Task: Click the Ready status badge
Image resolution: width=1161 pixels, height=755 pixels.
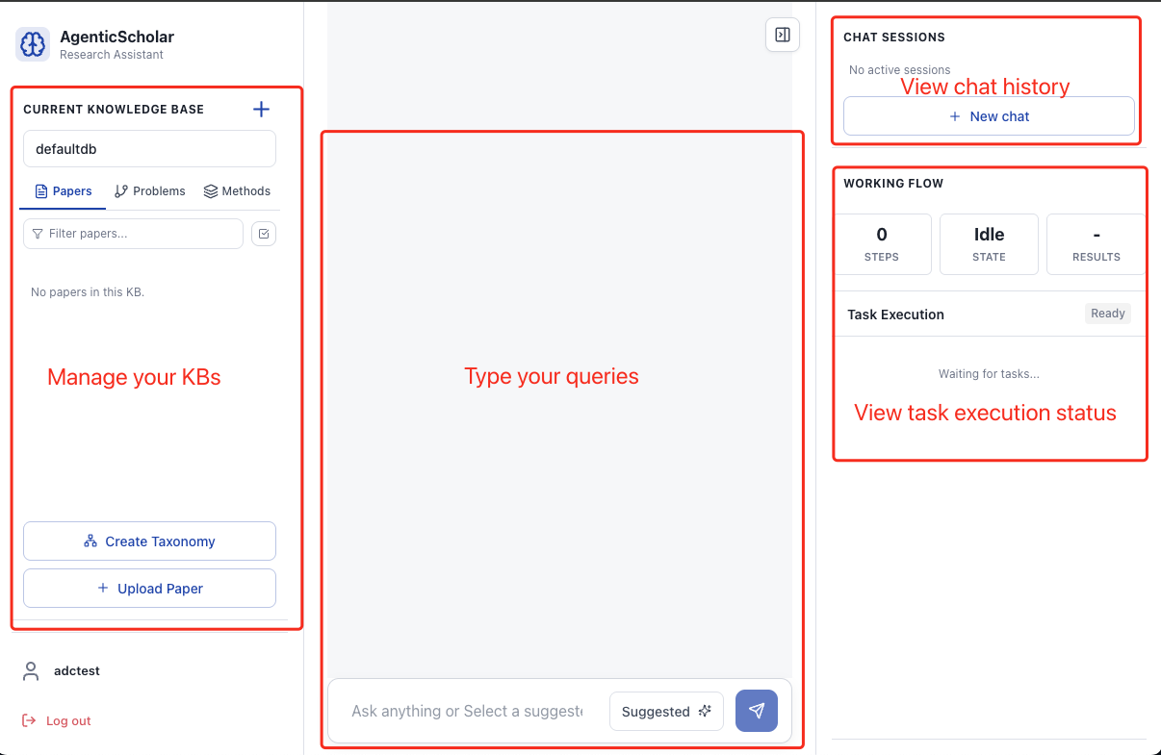Action: 1107,313
